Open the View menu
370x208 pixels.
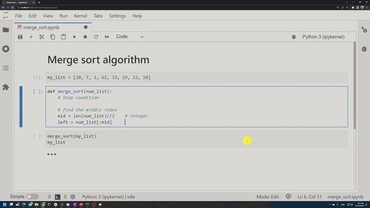[x=48, y=16]
